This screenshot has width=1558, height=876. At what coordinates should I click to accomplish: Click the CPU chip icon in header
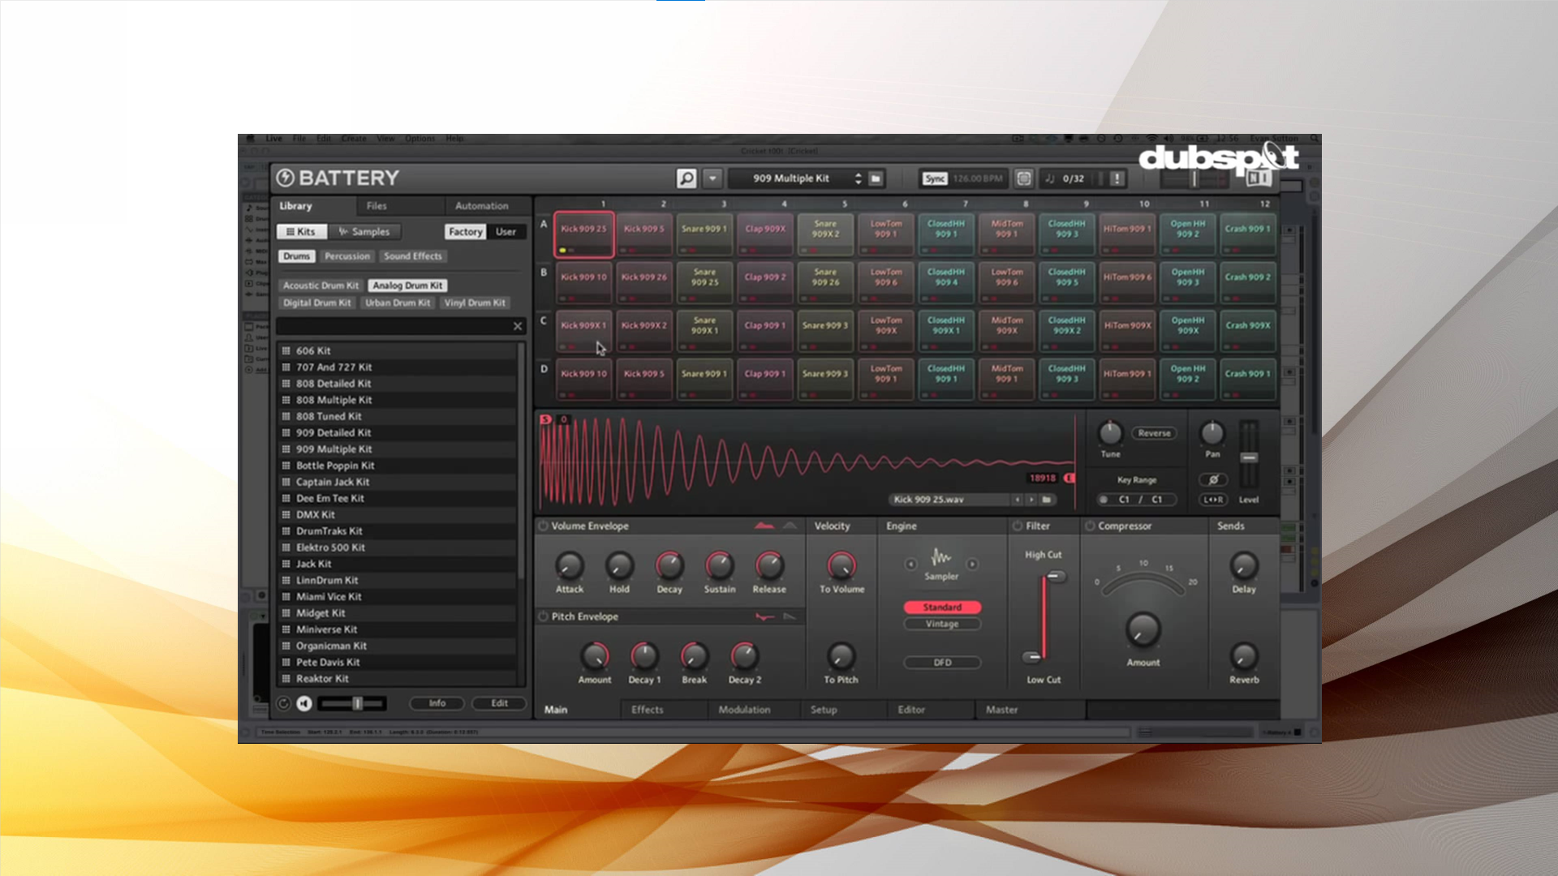click(x=1024, y=178)
